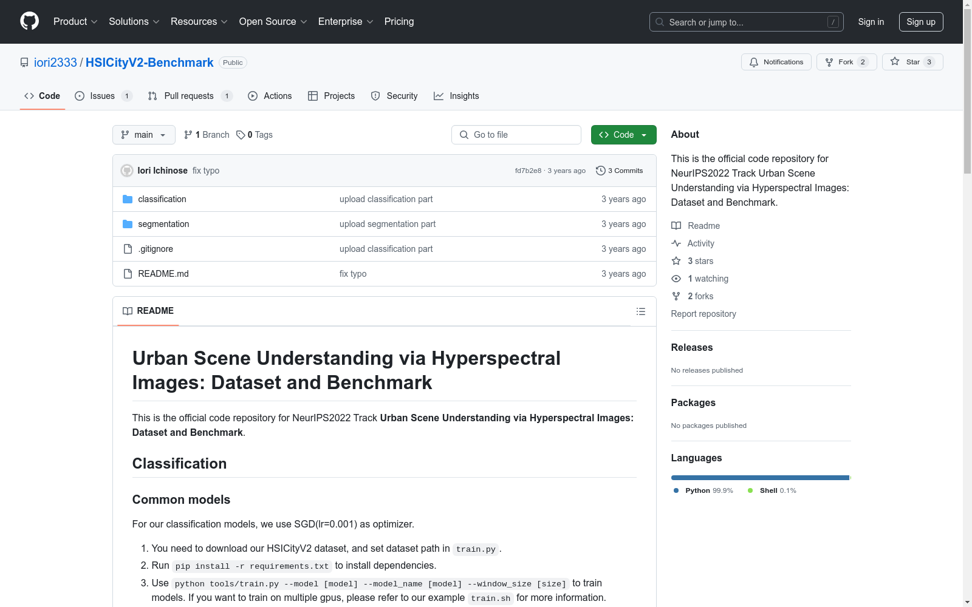The image size is (972, 607).
Task: Open the main branch selector dropdown
Action: point(144,135)
